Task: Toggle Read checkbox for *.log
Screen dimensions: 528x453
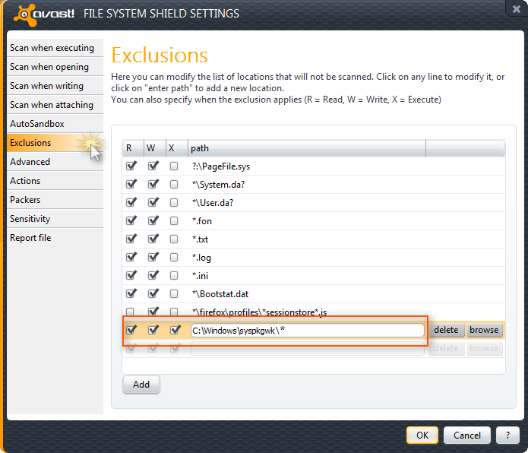Action: 131,258
